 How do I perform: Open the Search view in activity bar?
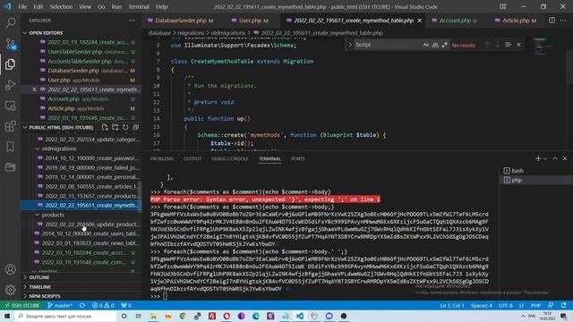(10, 23)
